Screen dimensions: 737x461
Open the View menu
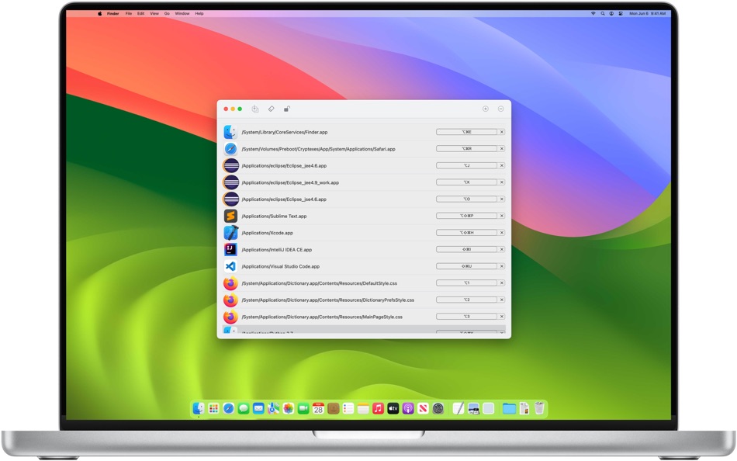coord(154,14)
